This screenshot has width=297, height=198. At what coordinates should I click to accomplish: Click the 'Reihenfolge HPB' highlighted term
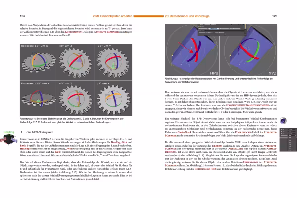point(205,169)
